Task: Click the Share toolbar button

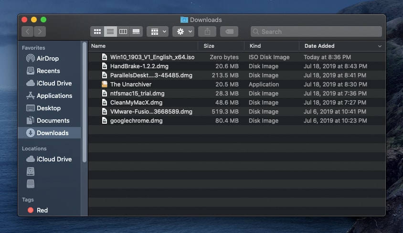Action: tap(207, 32)
